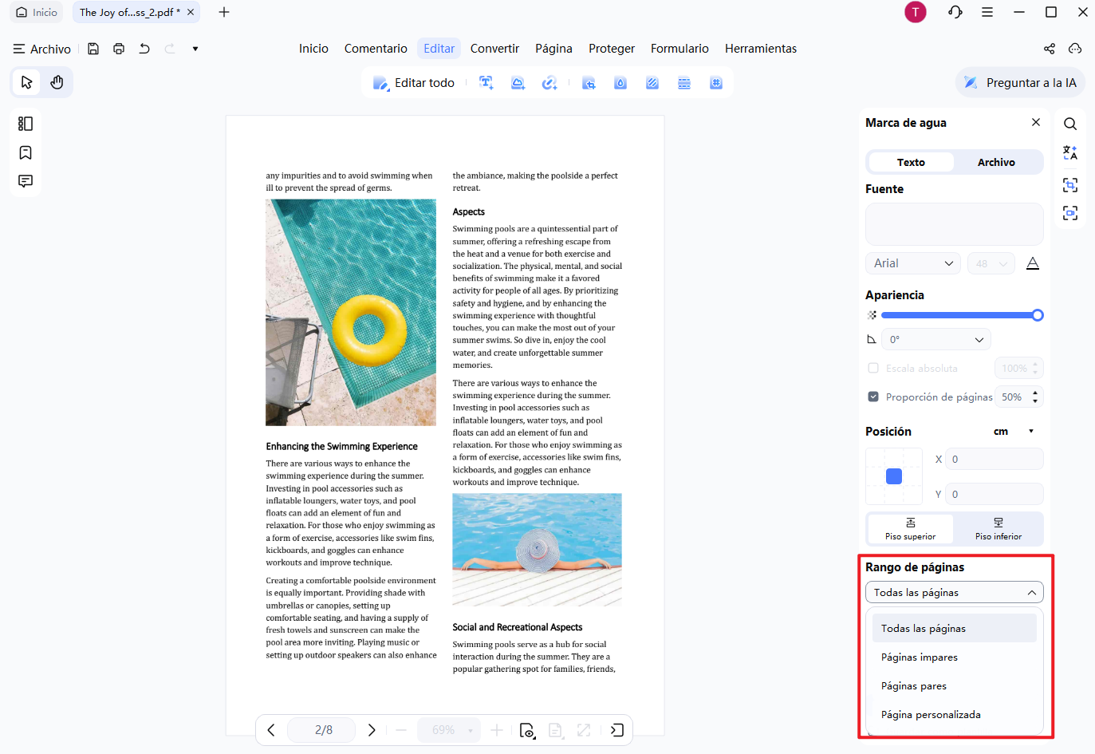Open the Convertir ribbon tab
Image resolution: width=1095 pixels, height=754 pixels.
pyautogui.click(x=494, y=49)
